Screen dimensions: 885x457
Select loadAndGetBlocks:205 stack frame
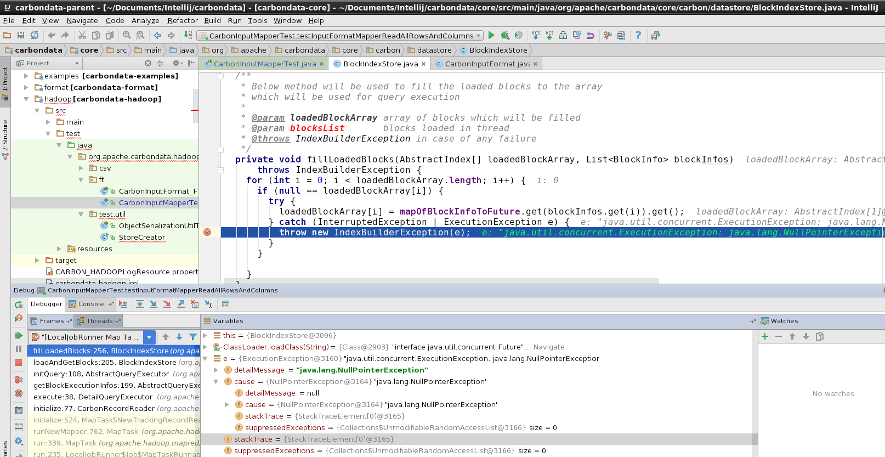[x=104, y=363]
